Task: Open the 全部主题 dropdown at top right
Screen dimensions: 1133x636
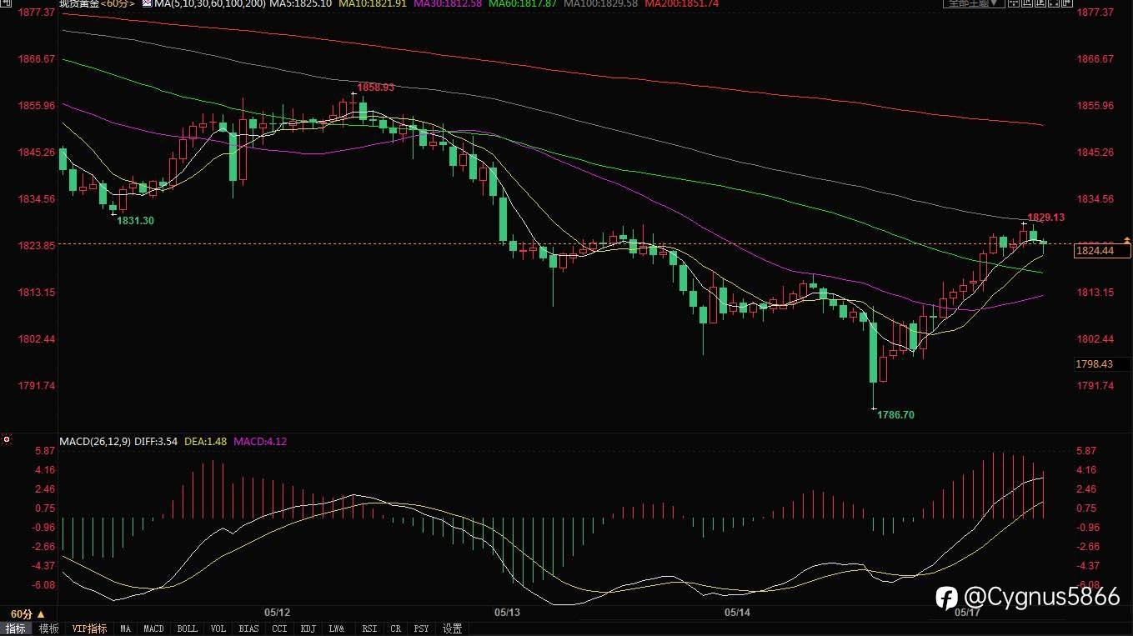Action: coord(974,3)
